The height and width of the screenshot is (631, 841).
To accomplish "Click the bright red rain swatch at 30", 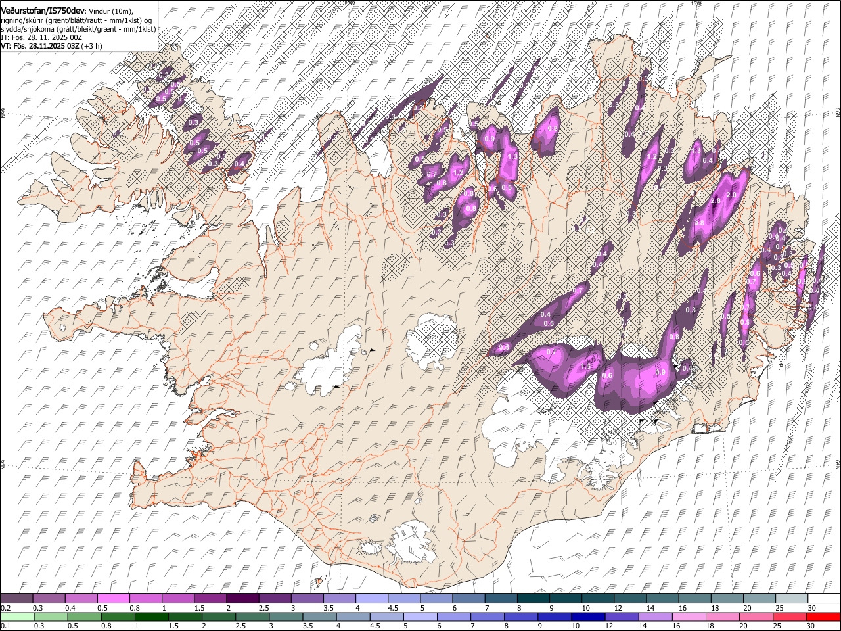I will pyautogui.click(x=823, y=617).
